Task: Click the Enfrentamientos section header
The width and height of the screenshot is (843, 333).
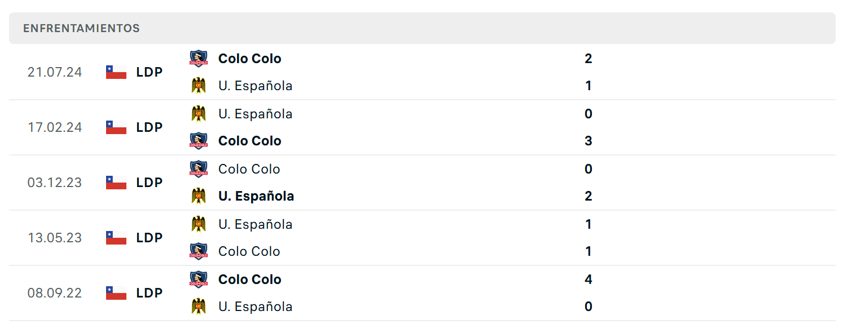Action: (422, 28)
